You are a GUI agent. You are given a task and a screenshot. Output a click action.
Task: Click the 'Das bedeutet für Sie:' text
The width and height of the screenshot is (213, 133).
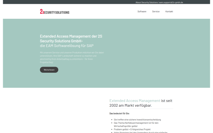120,113
